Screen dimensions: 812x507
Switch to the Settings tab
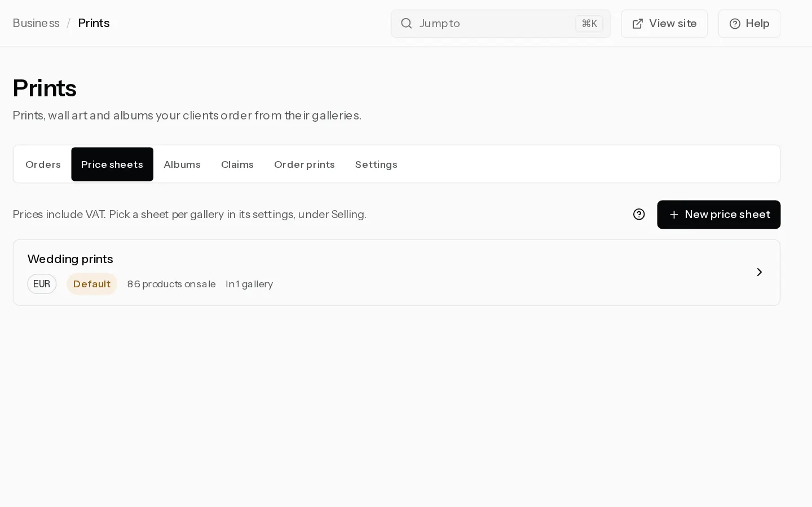[376, 164]
